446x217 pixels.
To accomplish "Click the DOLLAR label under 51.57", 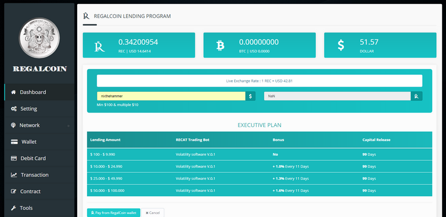I will point(367,52).
